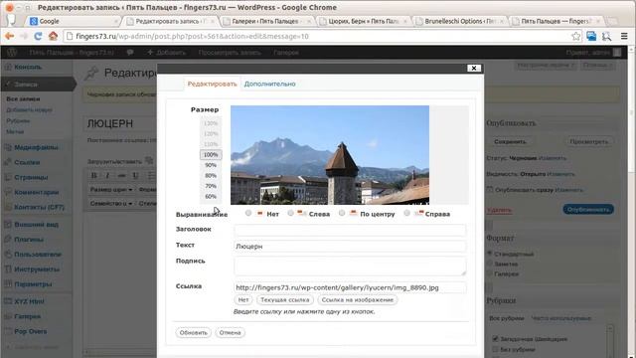Screen dimensions: 636x358
Task: Click the Текст field containing Люцерн
Action: click(x=350, y=246)
